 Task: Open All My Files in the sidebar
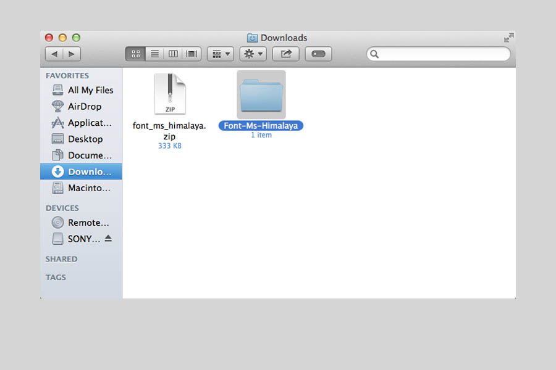point(81,90)
